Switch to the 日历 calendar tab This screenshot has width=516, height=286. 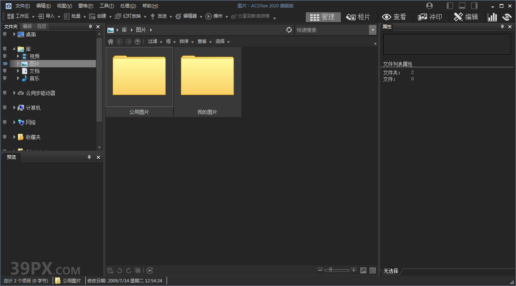42,27
